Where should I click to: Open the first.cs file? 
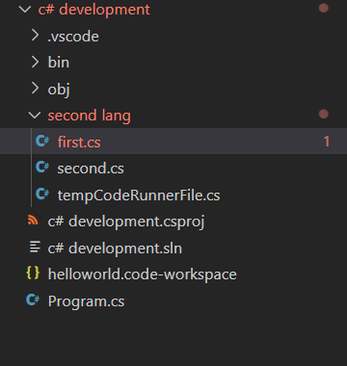click(79, 142)
